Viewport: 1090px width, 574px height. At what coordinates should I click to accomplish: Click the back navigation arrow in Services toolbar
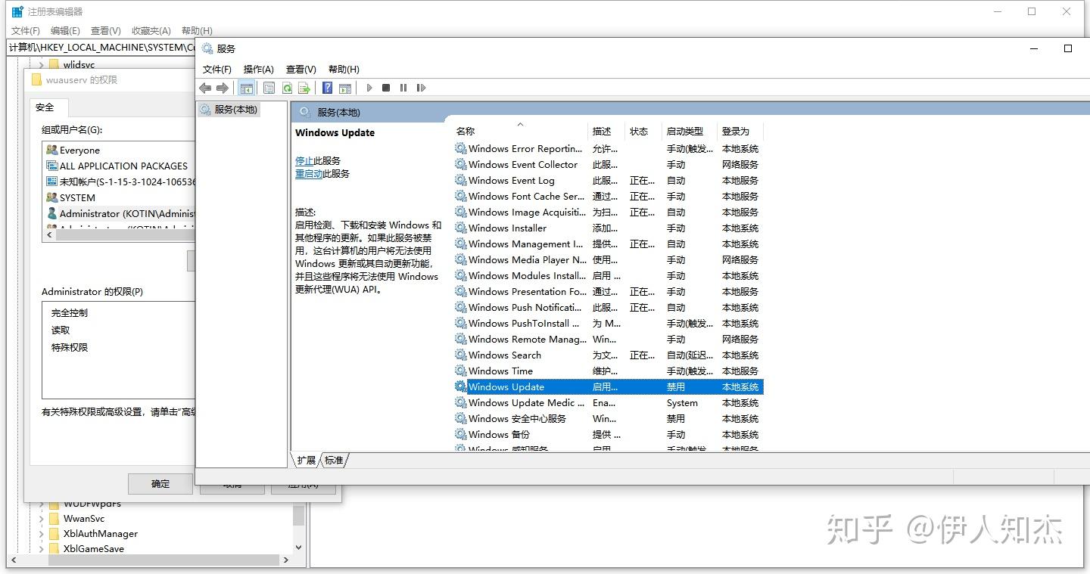pyautogui.click(x=204, y=88)
